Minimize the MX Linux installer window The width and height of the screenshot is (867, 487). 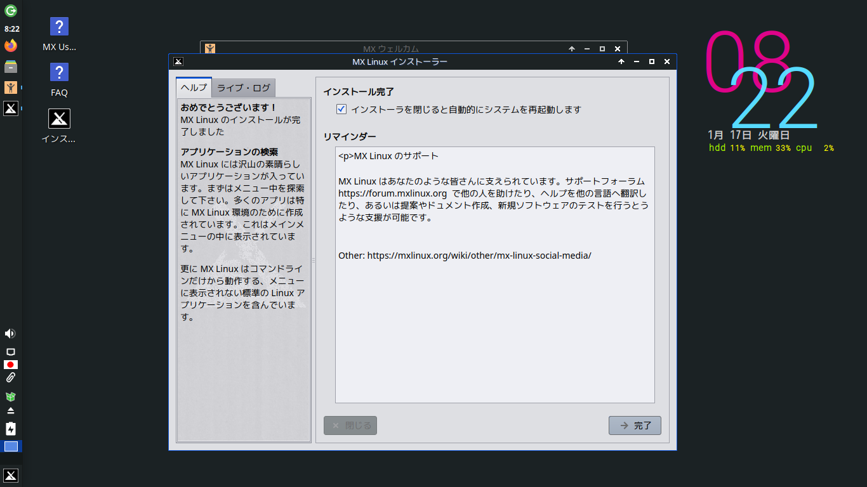pos(637,62)
